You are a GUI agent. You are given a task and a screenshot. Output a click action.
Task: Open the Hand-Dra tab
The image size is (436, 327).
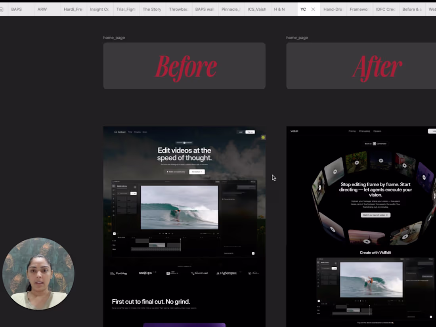point(333,9)
